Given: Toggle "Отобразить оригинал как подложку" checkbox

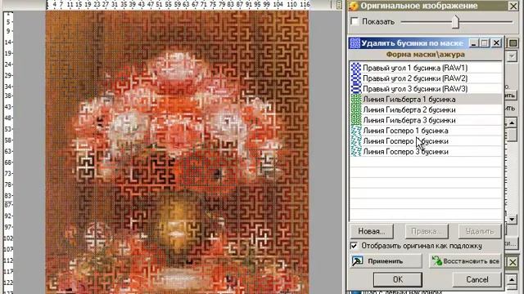Looking at the screenshot, I should [354, 246].
